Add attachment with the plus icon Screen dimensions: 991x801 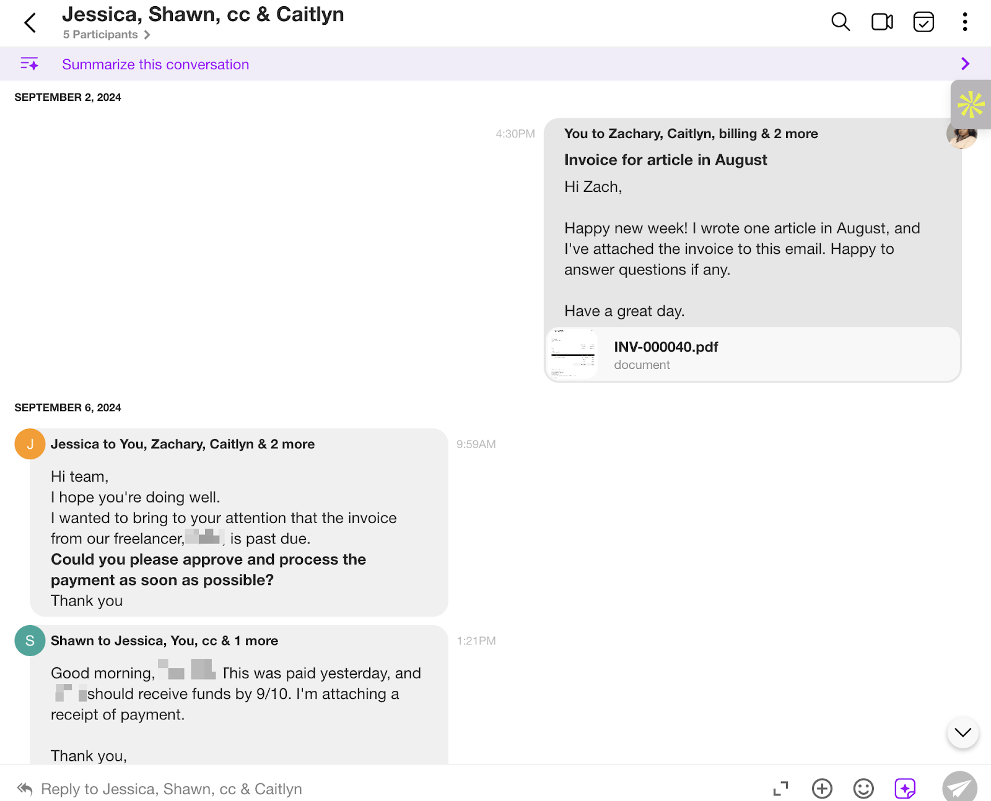point(822,788)
